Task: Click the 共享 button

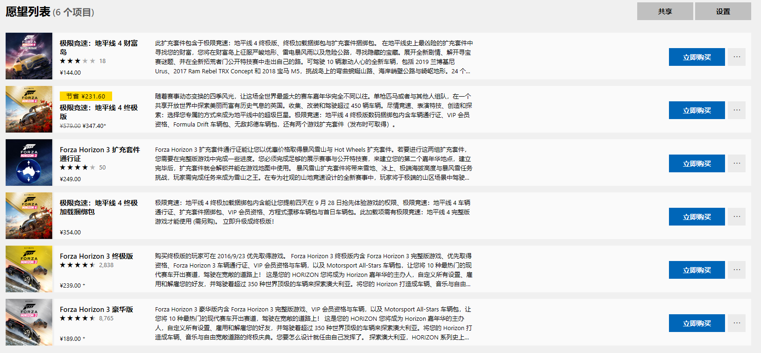Action: coord(665,11)
